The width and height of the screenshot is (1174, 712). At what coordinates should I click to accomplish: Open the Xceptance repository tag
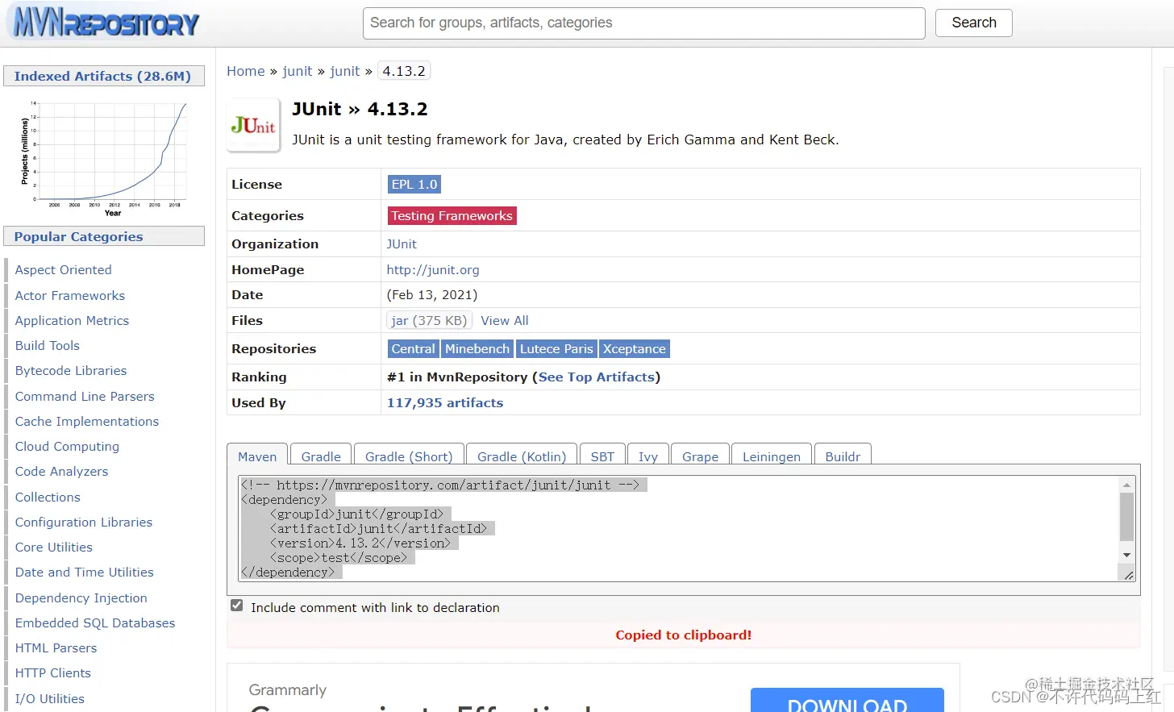click(635, 348)
